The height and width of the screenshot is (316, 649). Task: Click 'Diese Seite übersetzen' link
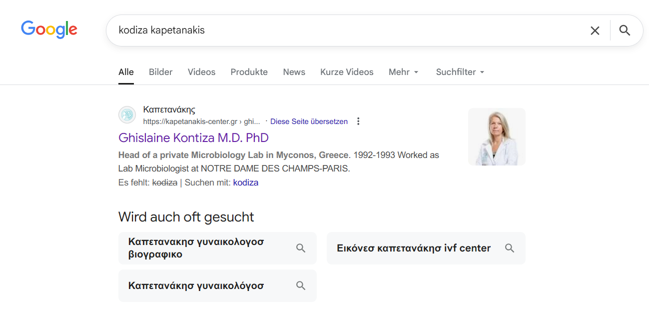tap(309, 121)
